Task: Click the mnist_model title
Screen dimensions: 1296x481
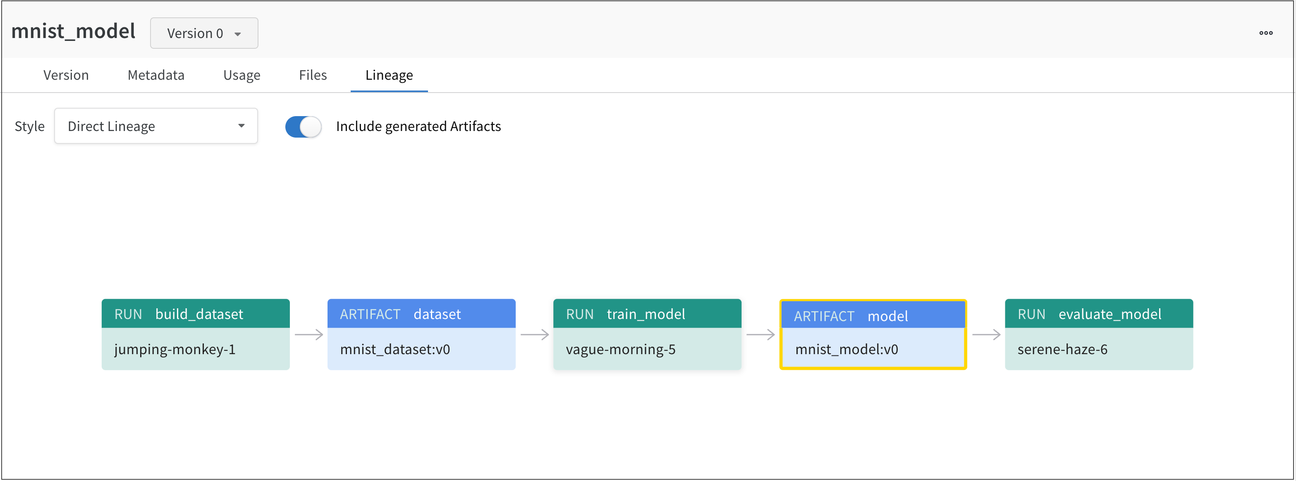Action: pos(74,31)
